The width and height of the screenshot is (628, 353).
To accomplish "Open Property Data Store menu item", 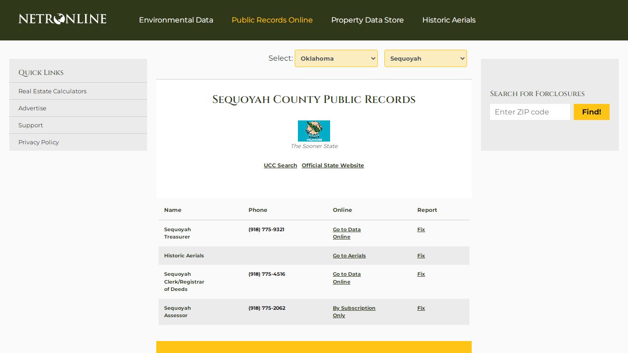I will pyautogui.click(x=367, y=20).
